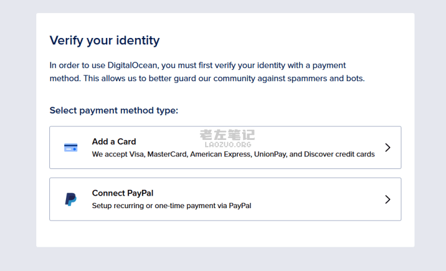
Task: Open the Connect PayPal chevron arrow
Action: point(387,199)
